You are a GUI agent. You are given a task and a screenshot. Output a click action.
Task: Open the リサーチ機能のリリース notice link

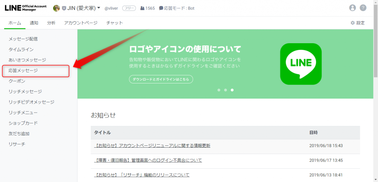click(142, 175)
